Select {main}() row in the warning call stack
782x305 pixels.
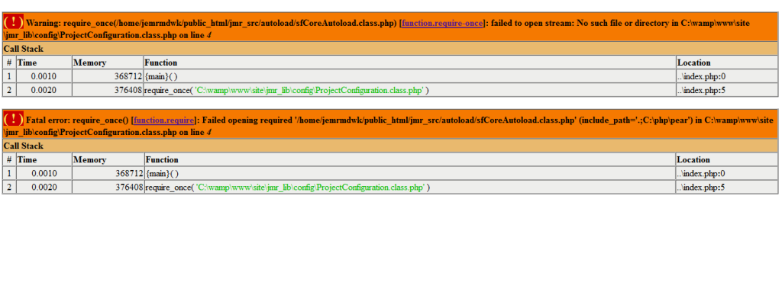point(390,76)
